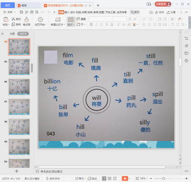Toggle Underline formatting
The height and width of the screenshot is (182, 191).
(x=101, y=24)
